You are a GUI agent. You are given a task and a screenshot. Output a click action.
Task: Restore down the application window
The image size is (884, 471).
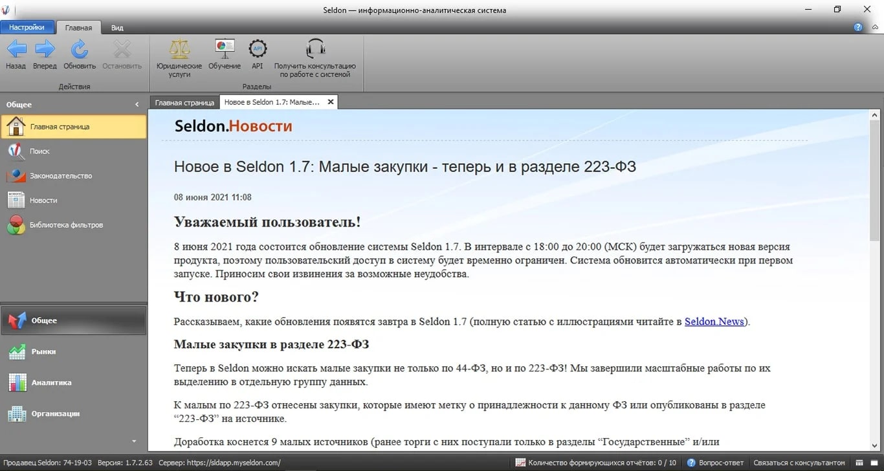837,10
